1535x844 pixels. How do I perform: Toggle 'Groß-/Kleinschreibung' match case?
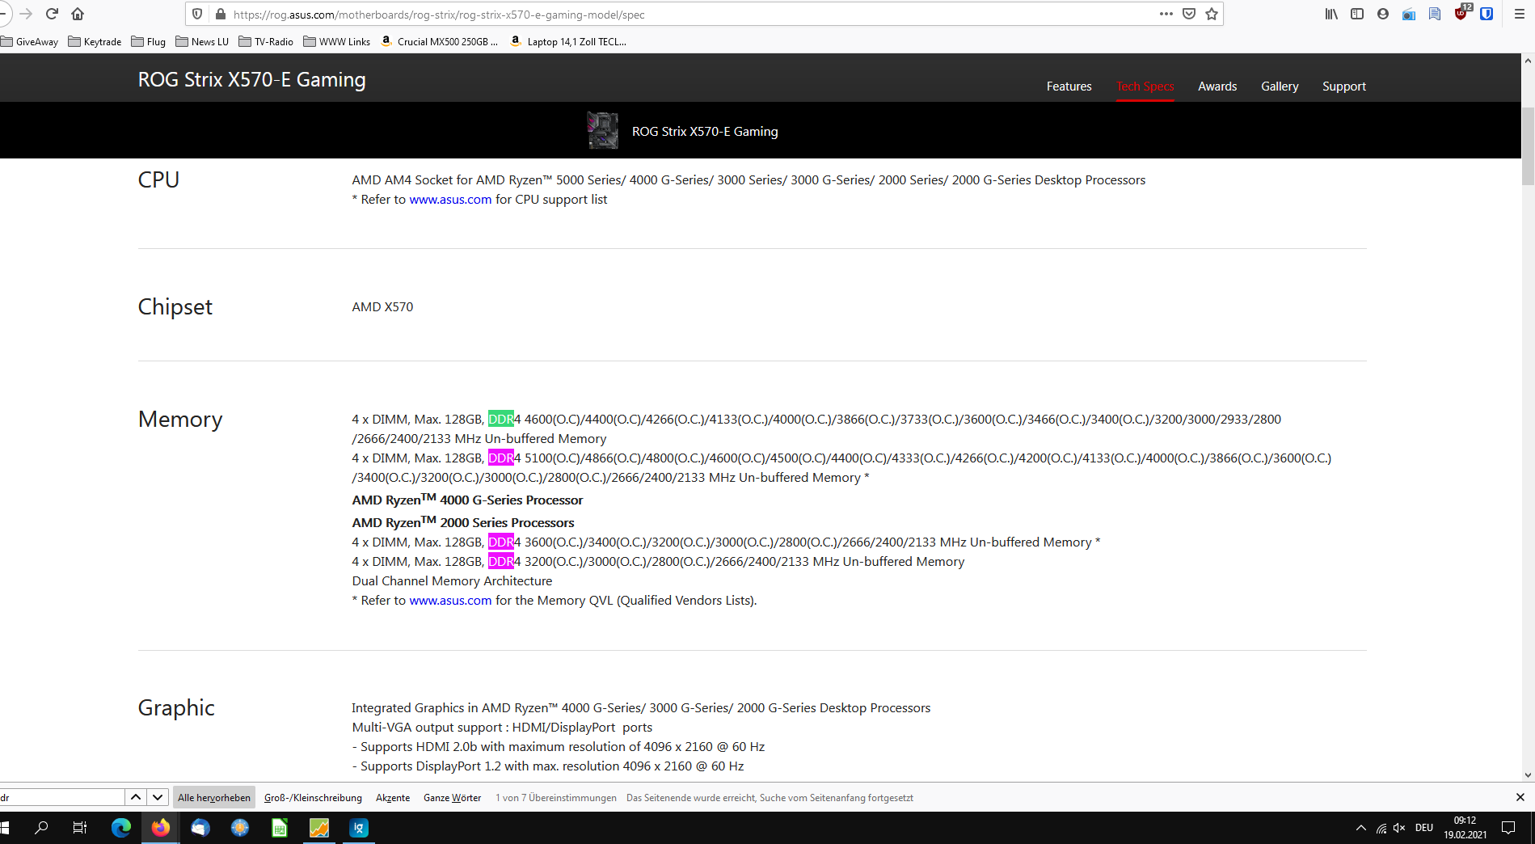(x=313, y=798)
